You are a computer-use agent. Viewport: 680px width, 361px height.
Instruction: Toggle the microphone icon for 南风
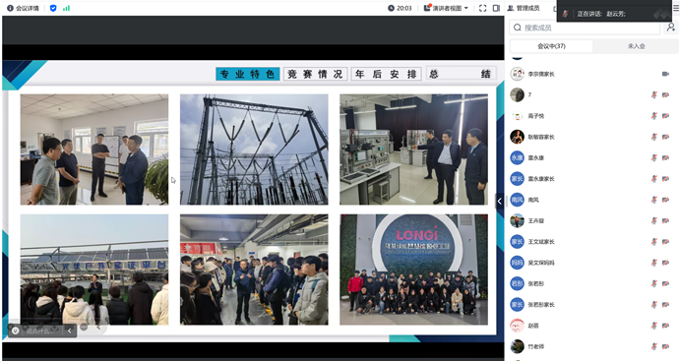click(654, 200)
